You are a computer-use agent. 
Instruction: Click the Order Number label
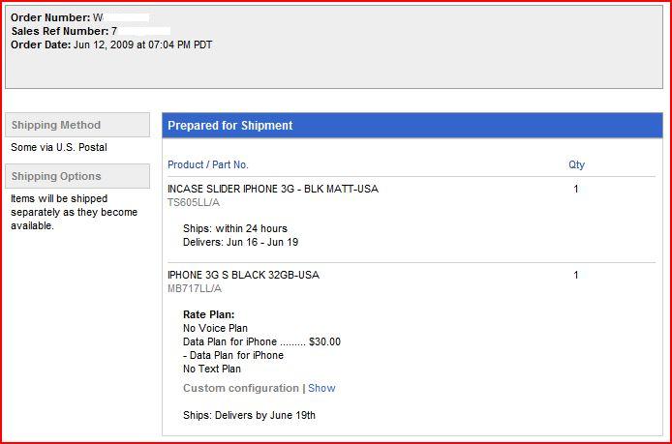pos(50,17)
